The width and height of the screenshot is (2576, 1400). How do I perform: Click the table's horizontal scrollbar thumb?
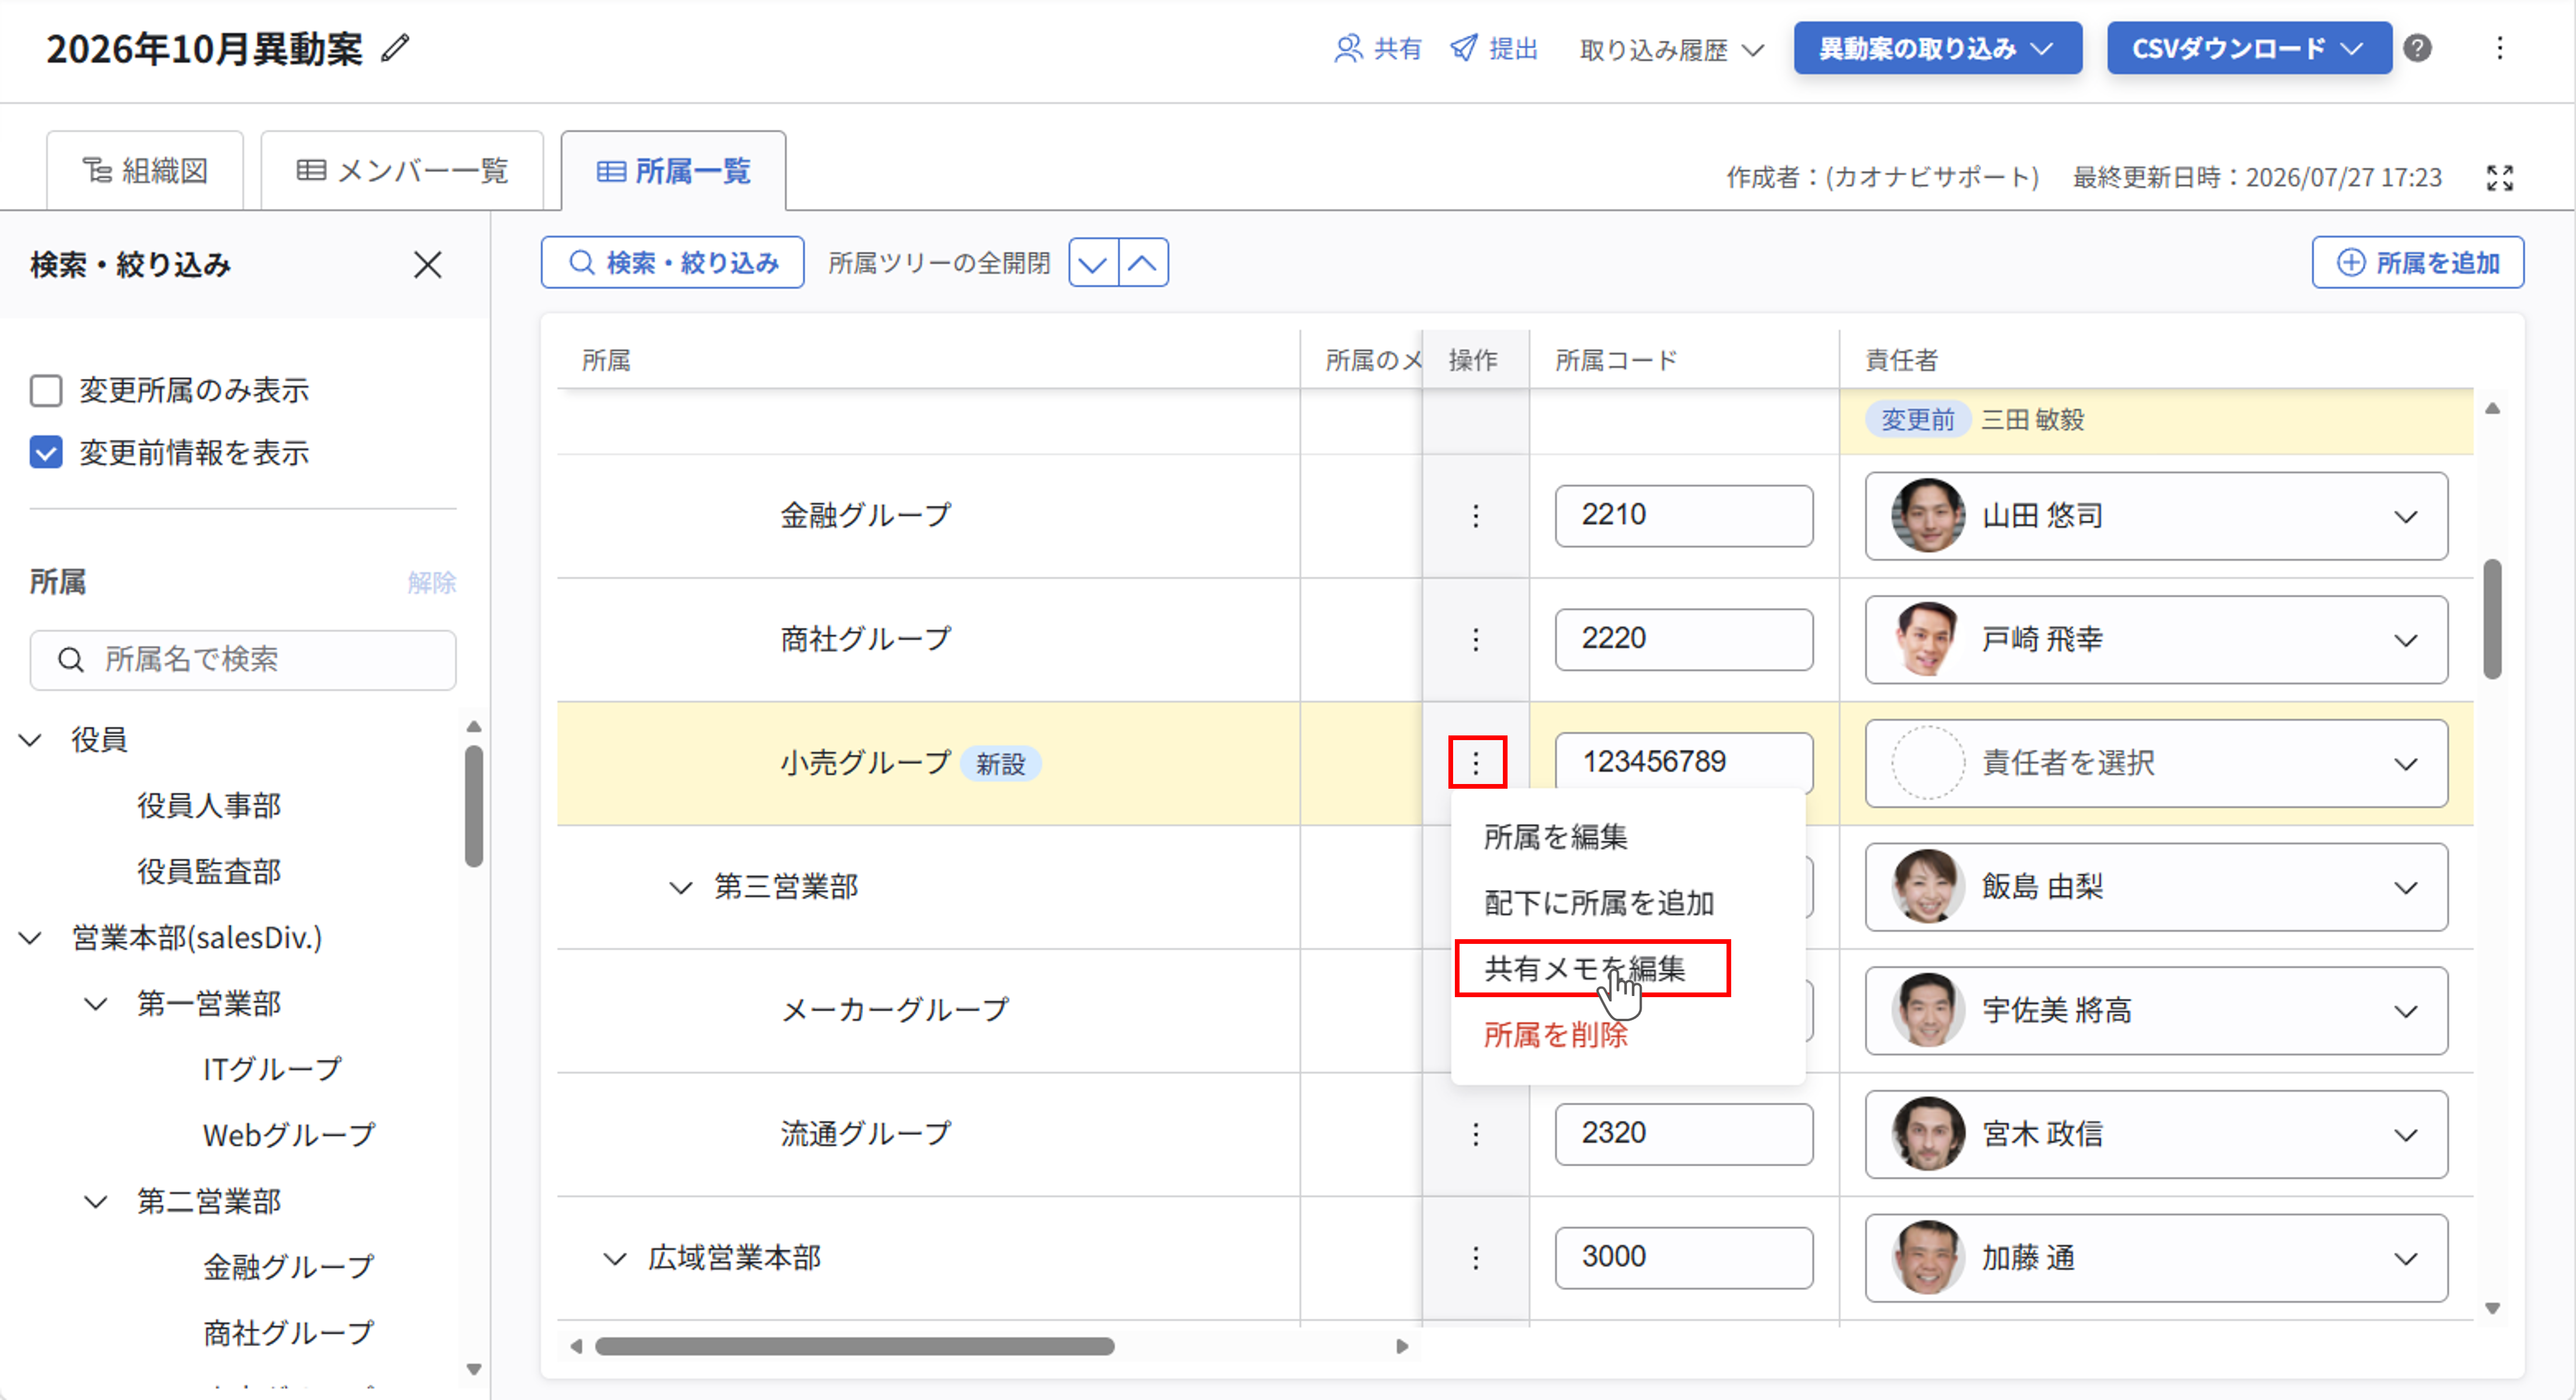click(854, 1346)
